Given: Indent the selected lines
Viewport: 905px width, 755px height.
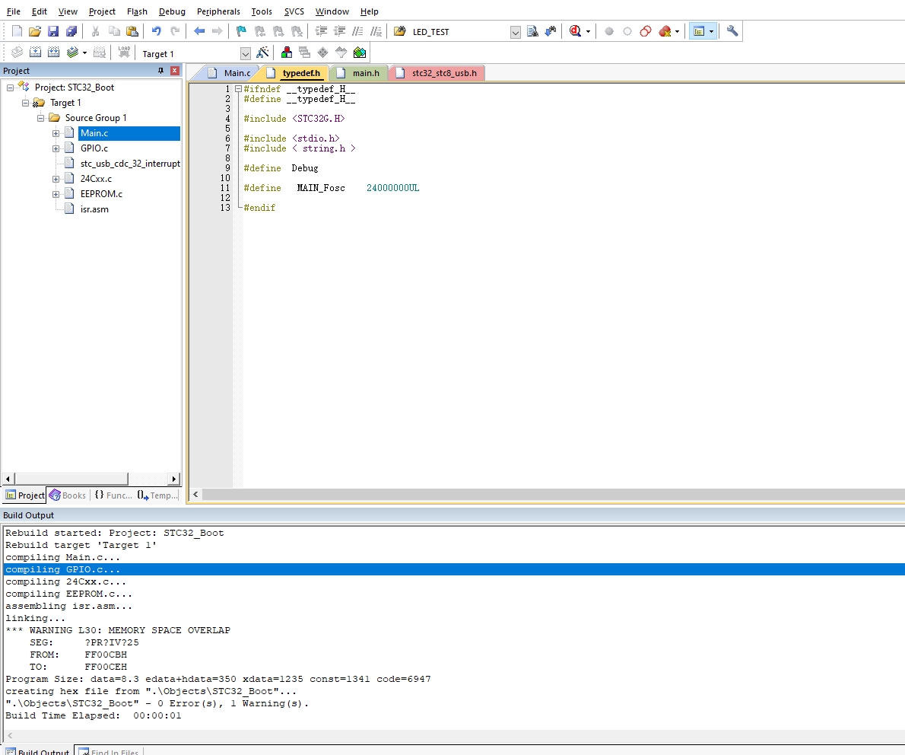Looking at the screenshot, I should [321, 31].
